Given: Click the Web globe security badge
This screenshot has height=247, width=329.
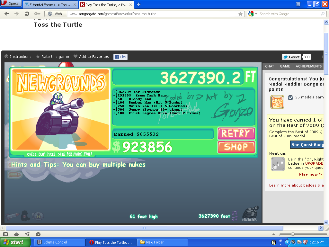Looking at the screenshot, I should coord(56,14).
